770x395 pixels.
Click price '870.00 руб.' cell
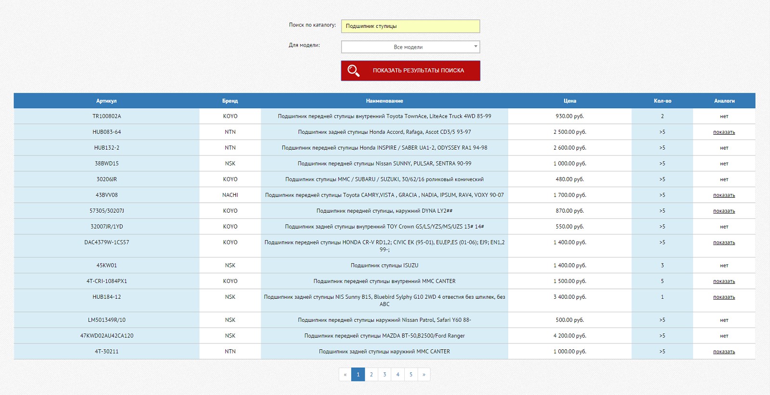click(x=570, y=211)
